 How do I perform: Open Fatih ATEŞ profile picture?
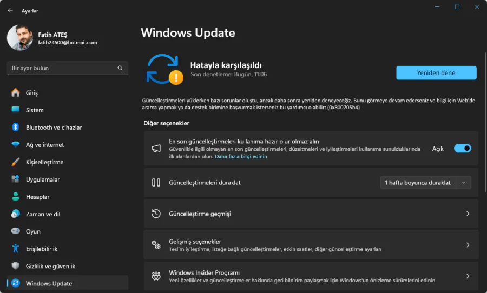20,37
